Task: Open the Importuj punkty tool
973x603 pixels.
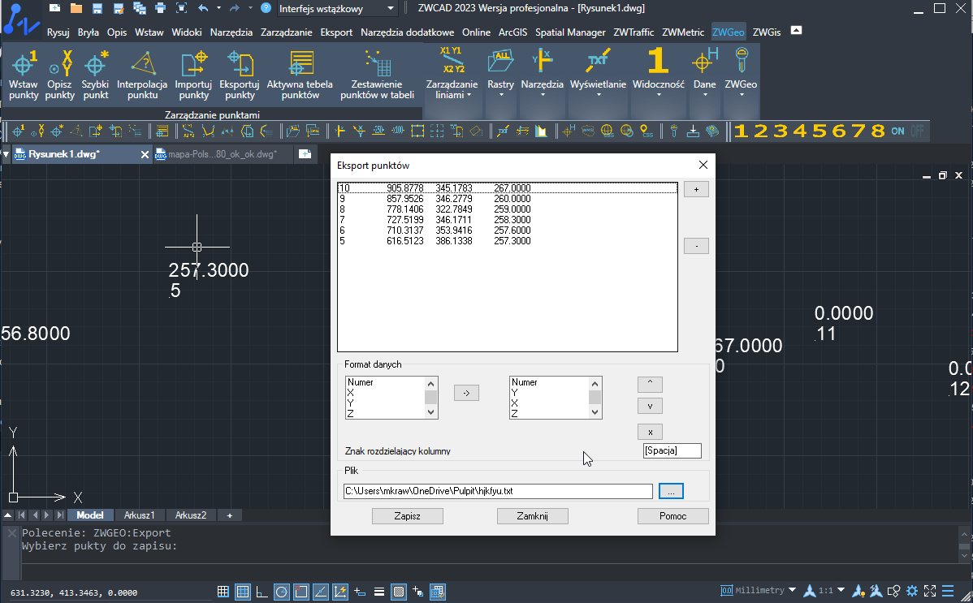Action: (193, 75)
